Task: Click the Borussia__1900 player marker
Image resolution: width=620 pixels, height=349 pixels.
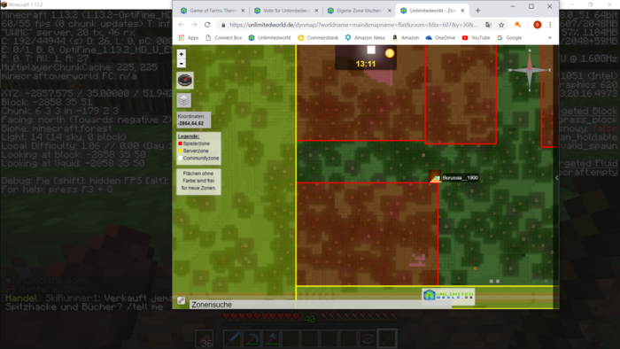Action: point(435,177)
